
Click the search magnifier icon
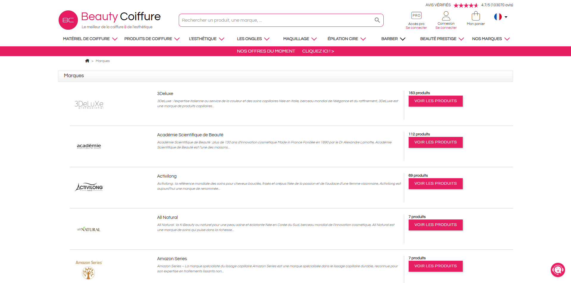(377, 20)
